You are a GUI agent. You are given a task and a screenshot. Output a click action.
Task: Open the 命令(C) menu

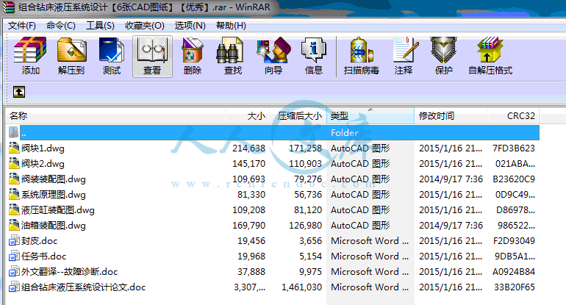60,26
